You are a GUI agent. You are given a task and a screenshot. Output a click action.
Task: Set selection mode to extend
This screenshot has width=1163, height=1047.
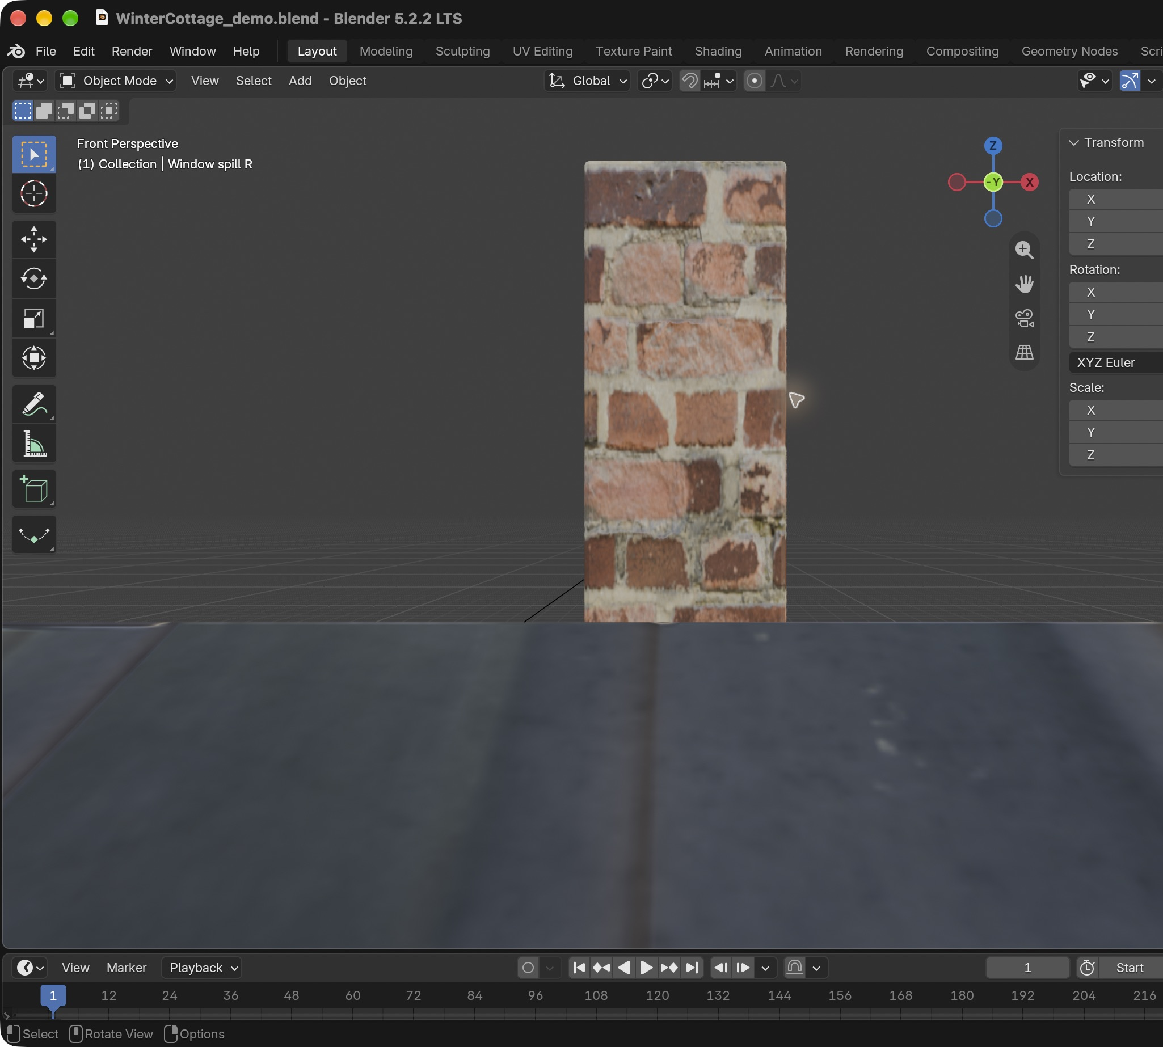[44, 111]
